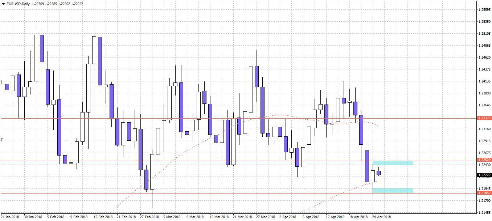The width and height of the screenshot is (492, 221).
Task: Click the 27 Feb 2018 date label
Action: (149, 217)
